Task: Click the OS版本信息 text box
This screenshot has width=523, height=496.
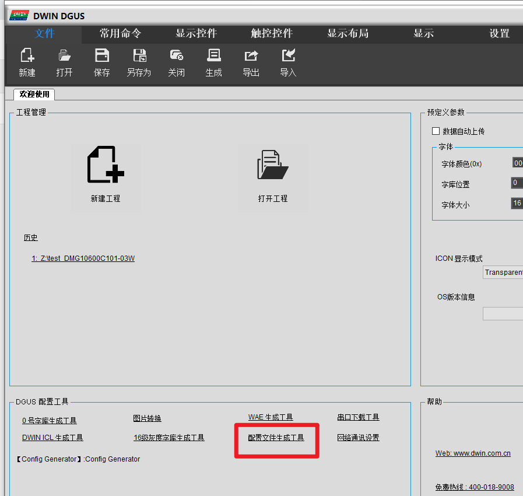Action: (x=503, y=314)
